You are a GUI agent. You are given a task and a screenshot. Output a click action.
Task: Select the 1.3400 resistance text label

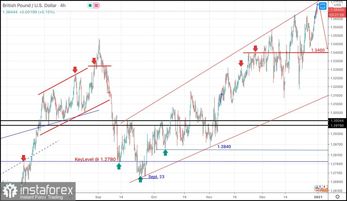coord(318,50)
